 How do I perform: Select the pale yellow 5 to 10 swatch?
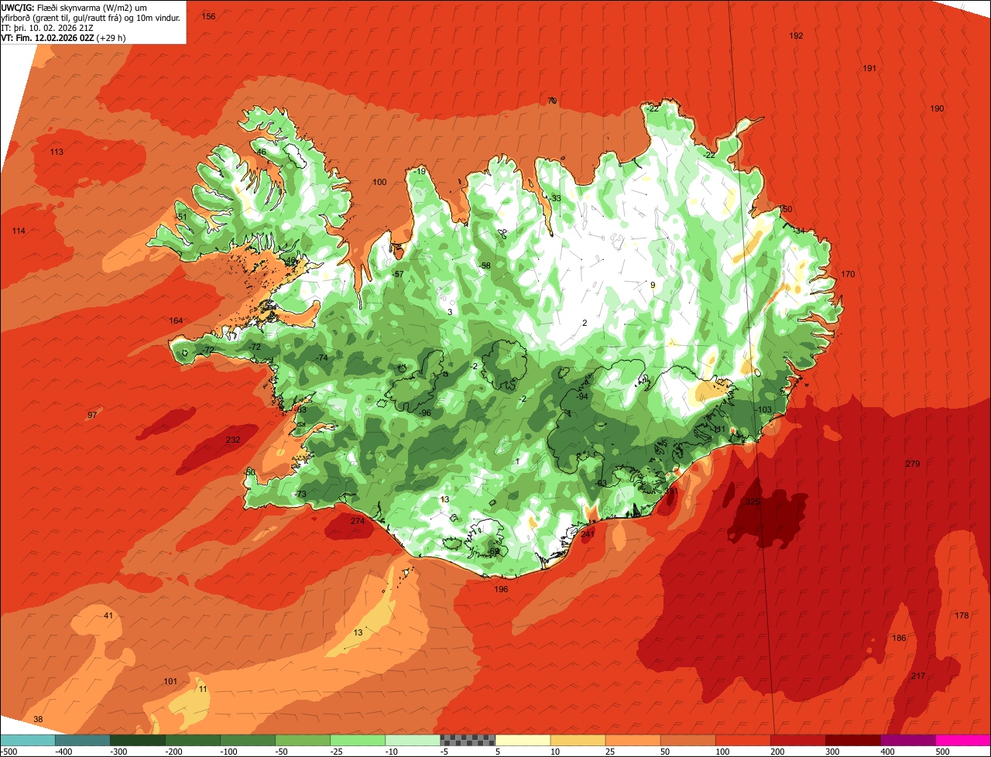click(x=523, y=740)
